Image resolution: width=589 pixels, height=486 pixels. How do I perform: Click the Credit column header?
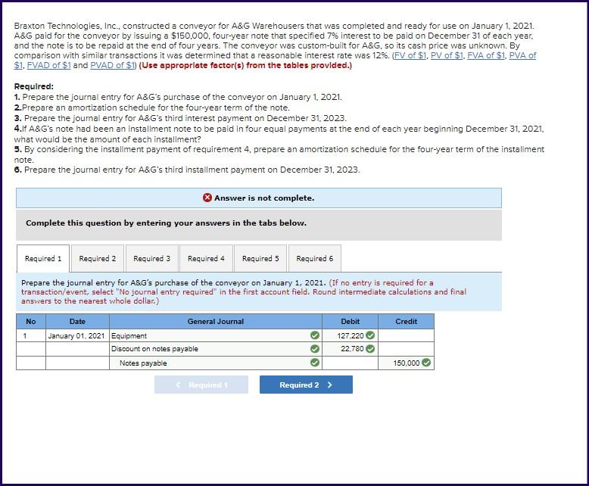tap(406, 322)
